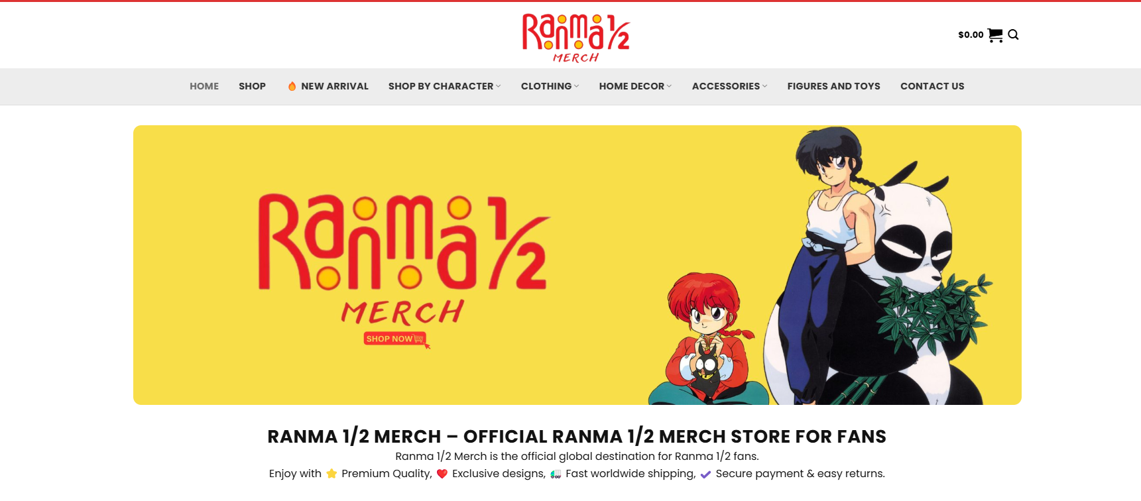Click the search magnifier icon
The image size is (1141, 501).
(1013, 35)
